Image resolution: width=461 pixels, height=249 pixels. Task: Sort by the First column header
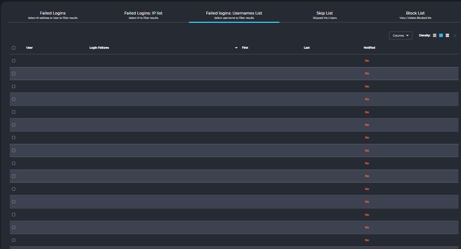coord(245,48)
